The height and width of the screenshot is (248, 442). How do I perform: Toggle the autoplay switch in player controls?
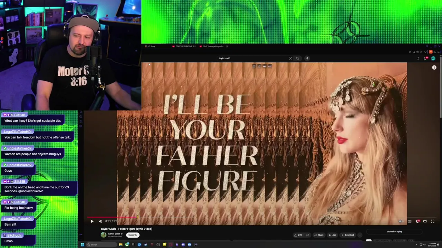coord(401,221)
